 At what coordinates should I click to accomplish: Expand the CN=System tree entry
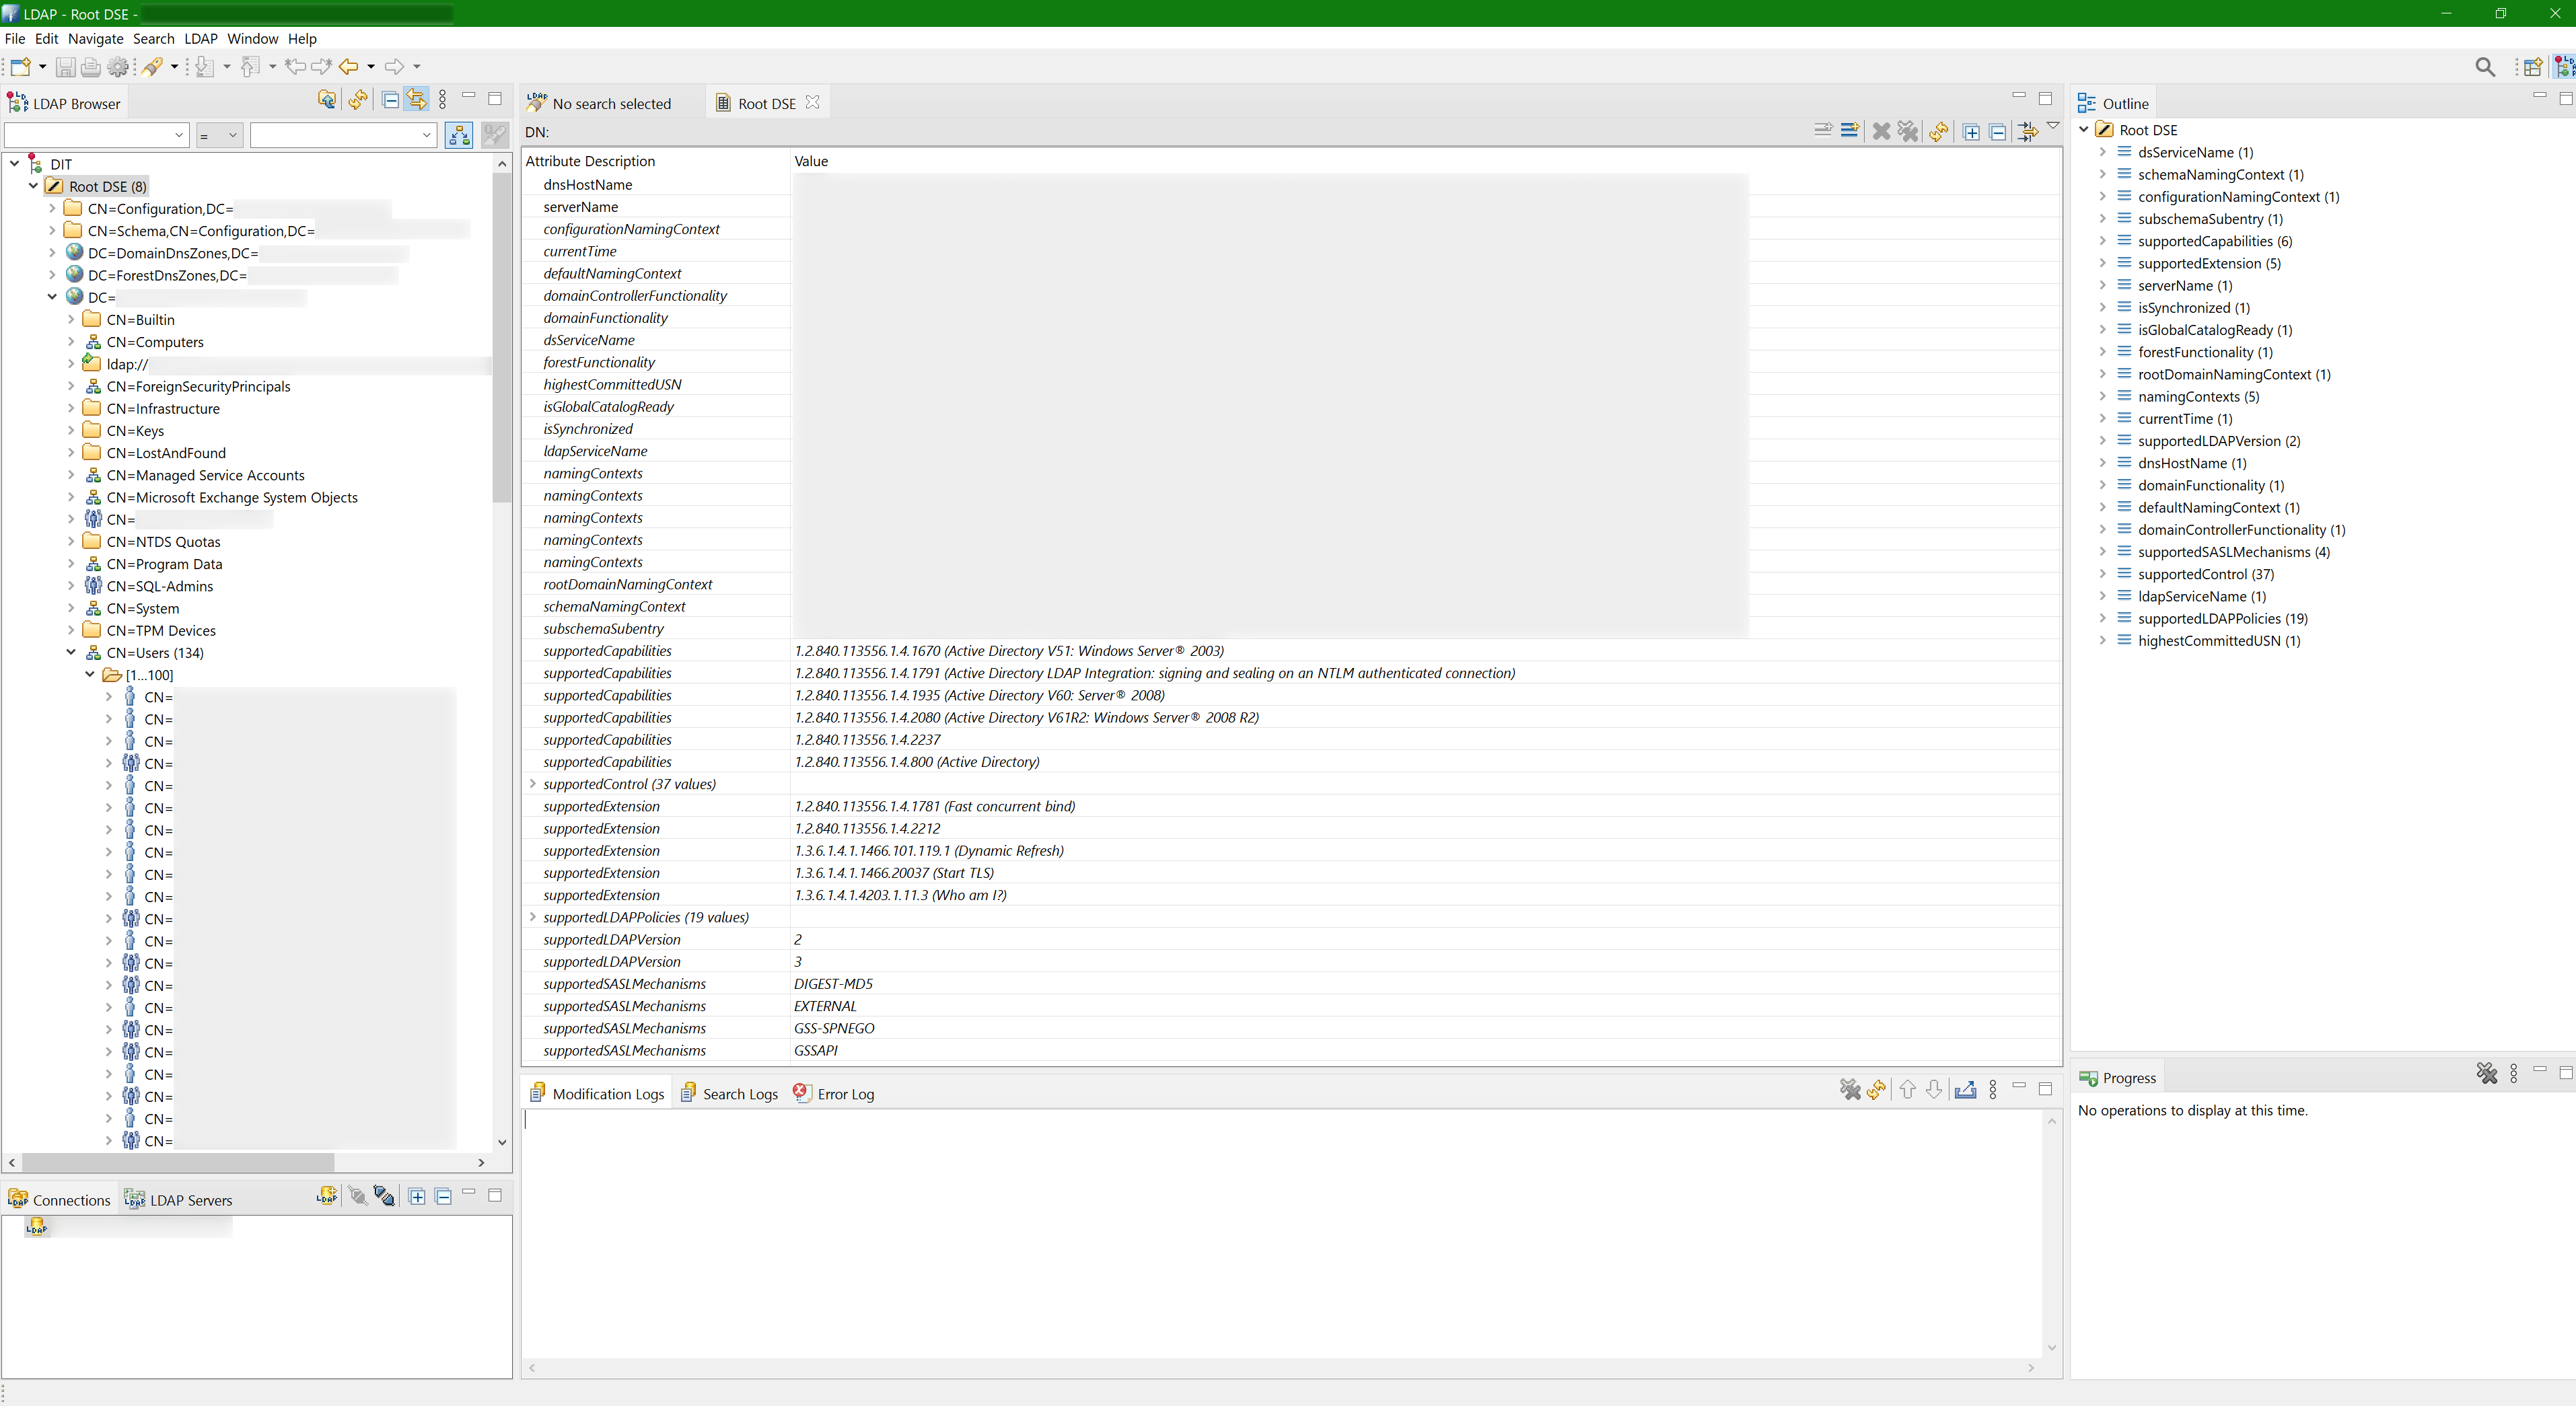(x=70, y=608)
